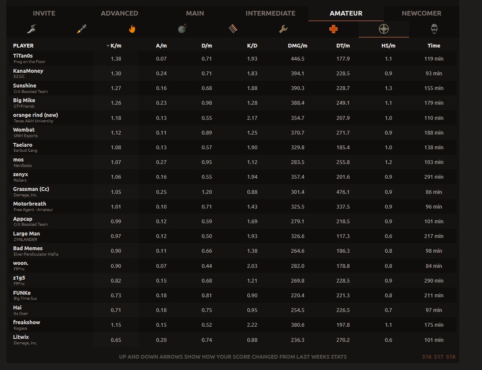The height and width of the screenshot is (370, 482).
Task: Click team name Free Agent - Amateur
Action: (33, 209)
